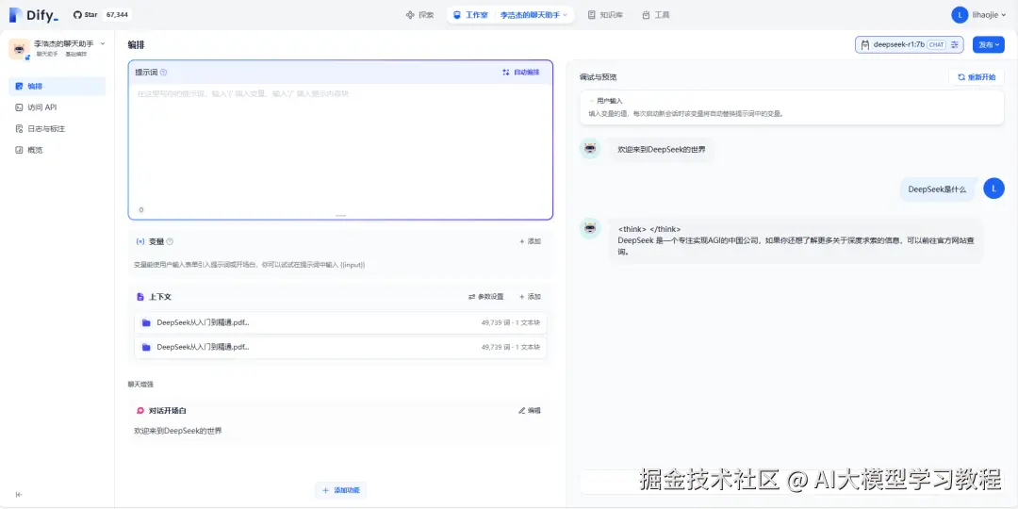Click the bot avatar beside welcome message

(x=590, y=149)
